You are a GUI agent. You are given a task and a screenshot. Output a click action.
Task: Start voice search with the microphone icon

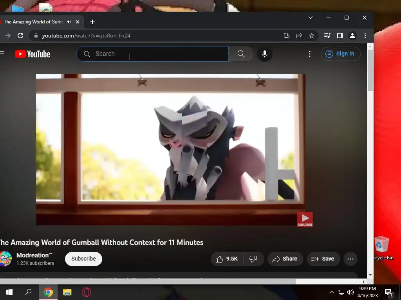265,54
